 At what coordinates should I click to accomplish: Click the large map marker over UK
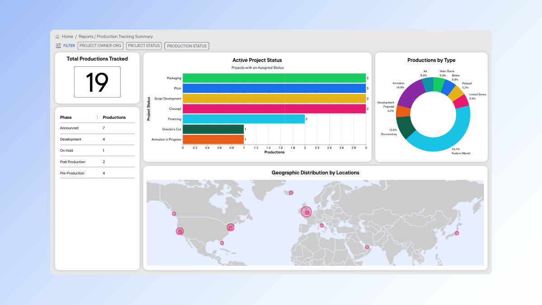[x=306, y=212]
